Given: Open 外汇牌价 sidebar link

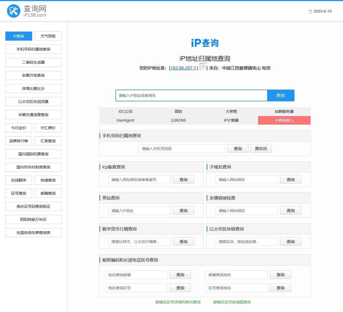Looking at the screenshot, I should coord(48,128).
